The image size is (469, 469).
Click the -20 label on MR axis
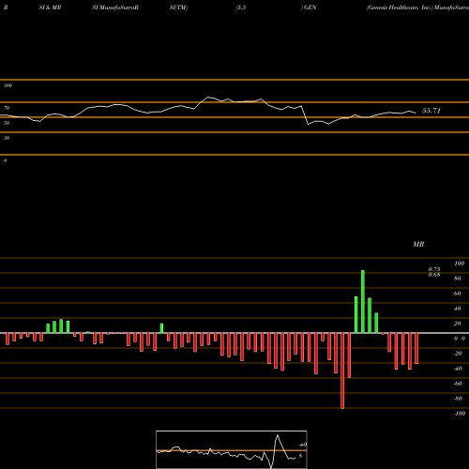[458, 354]
